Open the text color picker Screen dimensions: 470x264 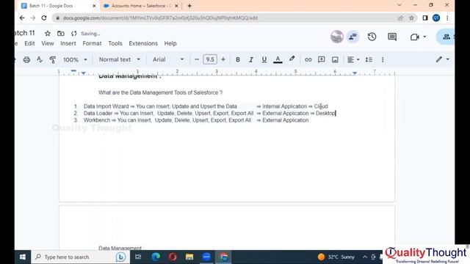[x=278, y=59]
